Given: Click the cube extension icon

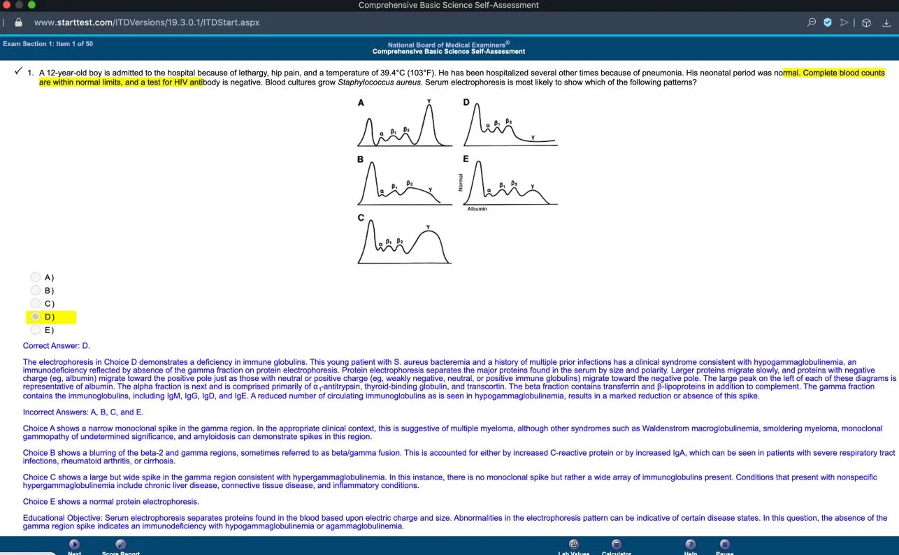Looking at the screenshot, I should 866,22.
